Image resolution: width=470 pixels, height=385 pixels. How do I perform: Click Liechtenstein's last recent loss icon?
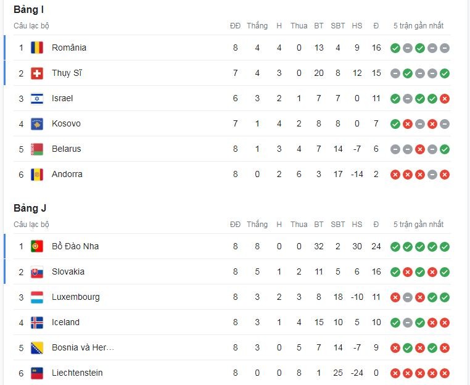click(445, 373)
